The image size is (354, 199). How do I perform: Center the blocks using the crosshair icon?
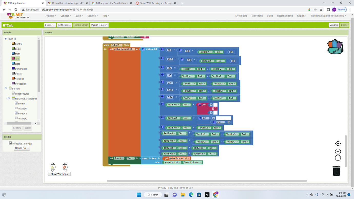[338, 144]
